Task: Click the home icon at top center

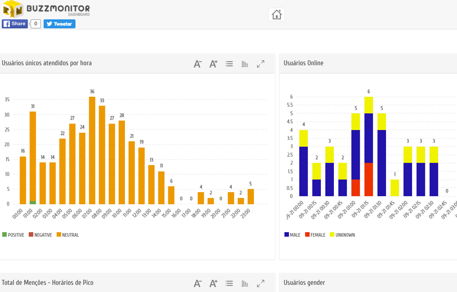Action: [276, 14]
